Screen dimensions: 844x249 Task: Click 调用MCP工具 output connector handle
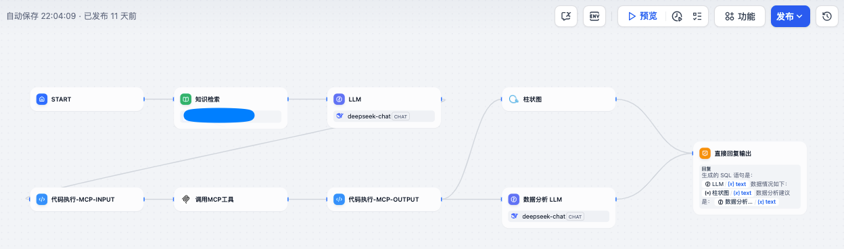click(288, 199)
